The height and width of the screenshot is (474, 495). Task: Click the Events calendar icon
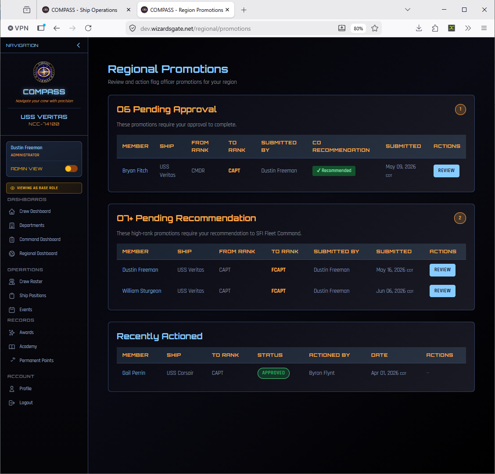click(x=12, y=310)
